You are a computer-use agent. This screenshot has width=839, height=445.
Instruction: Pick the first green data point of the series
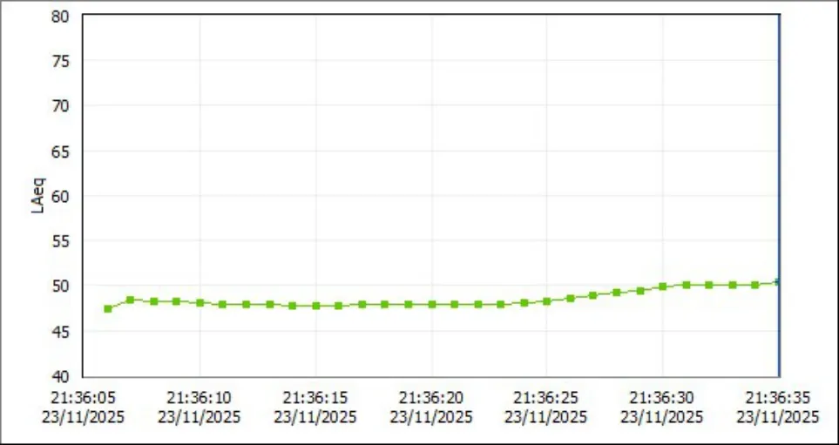(107, 308)
